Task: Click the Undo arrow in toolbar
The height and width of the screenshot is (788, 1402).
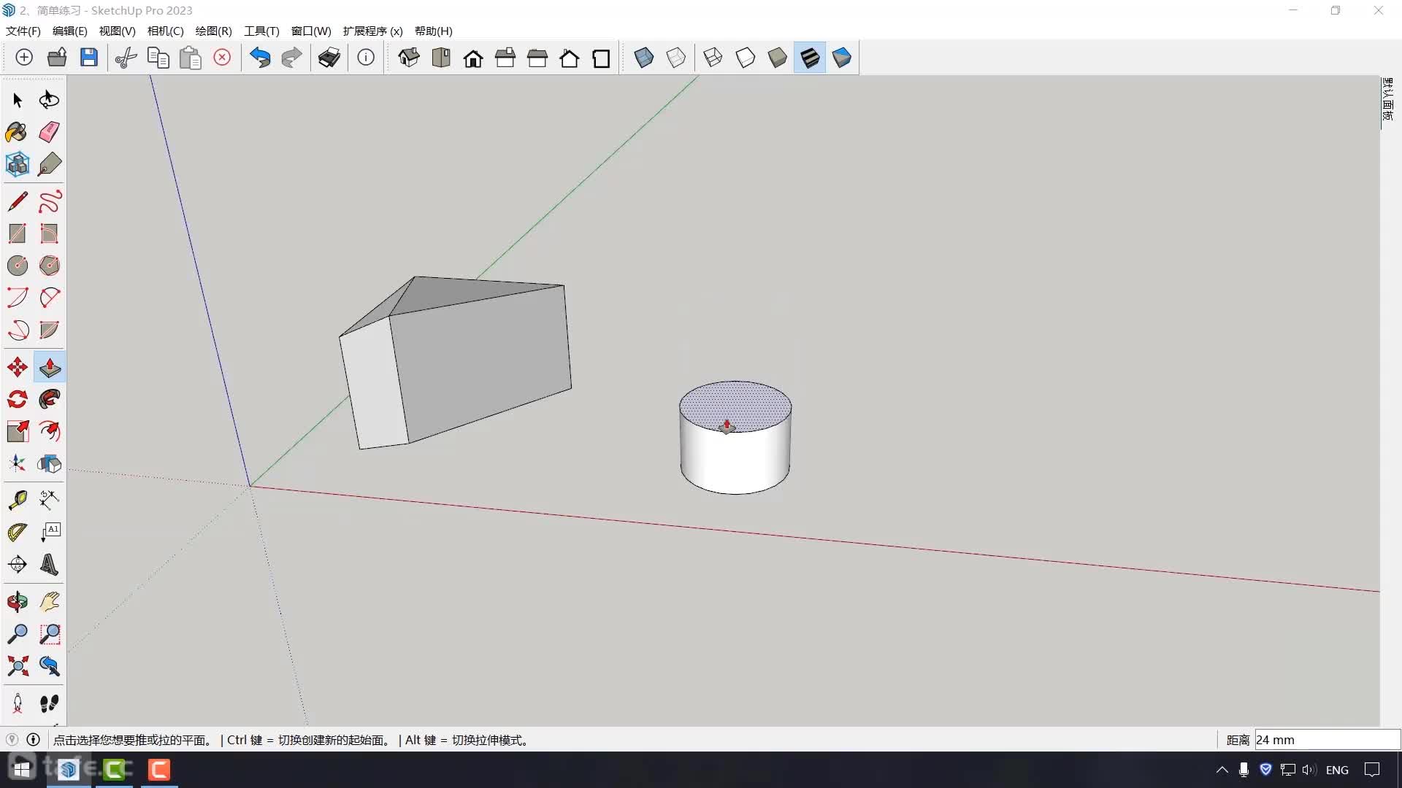Action: coord(260,58)
